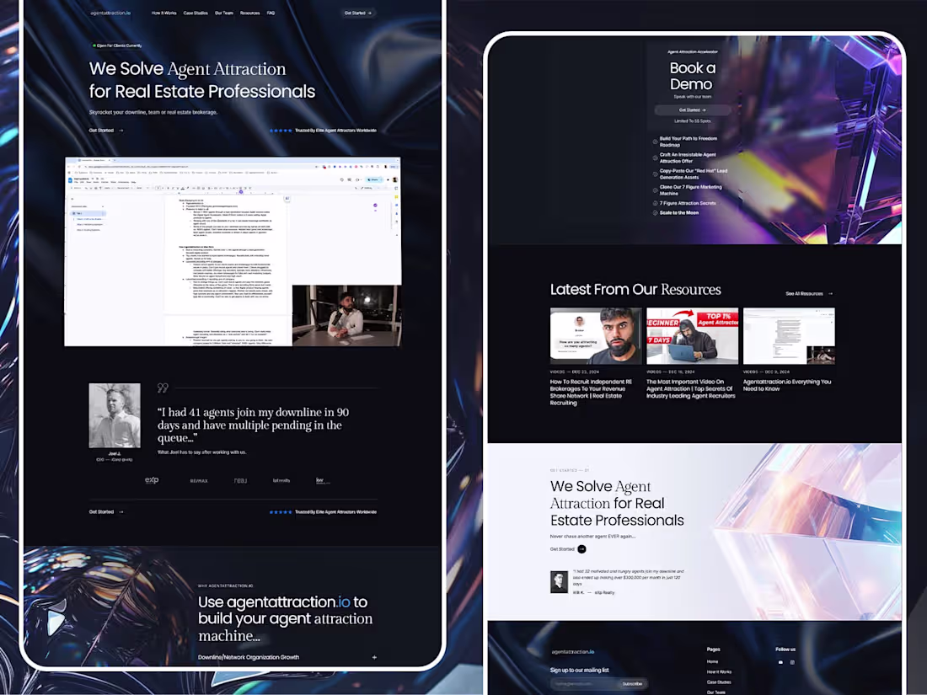Screen dimensions: 927x695
Task: Click the KW brokerage logo
Action: pos(321,479)
